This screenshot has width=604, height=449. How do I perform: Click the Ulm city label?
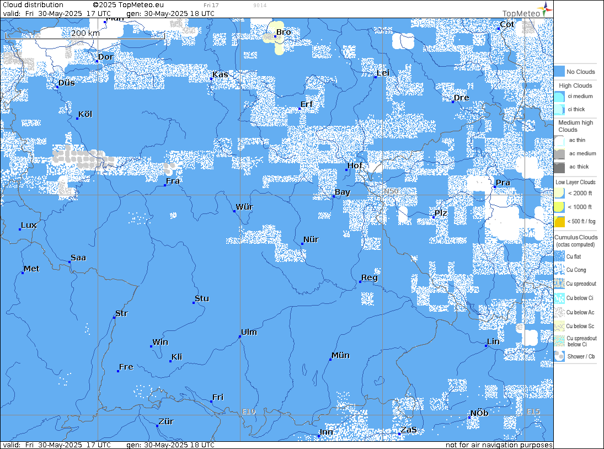coord(249,332)
